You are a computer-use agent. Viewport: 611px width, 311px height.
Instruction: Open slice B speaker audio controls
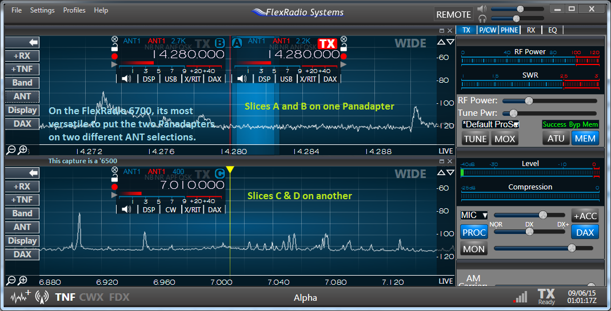tap(127, 79)
